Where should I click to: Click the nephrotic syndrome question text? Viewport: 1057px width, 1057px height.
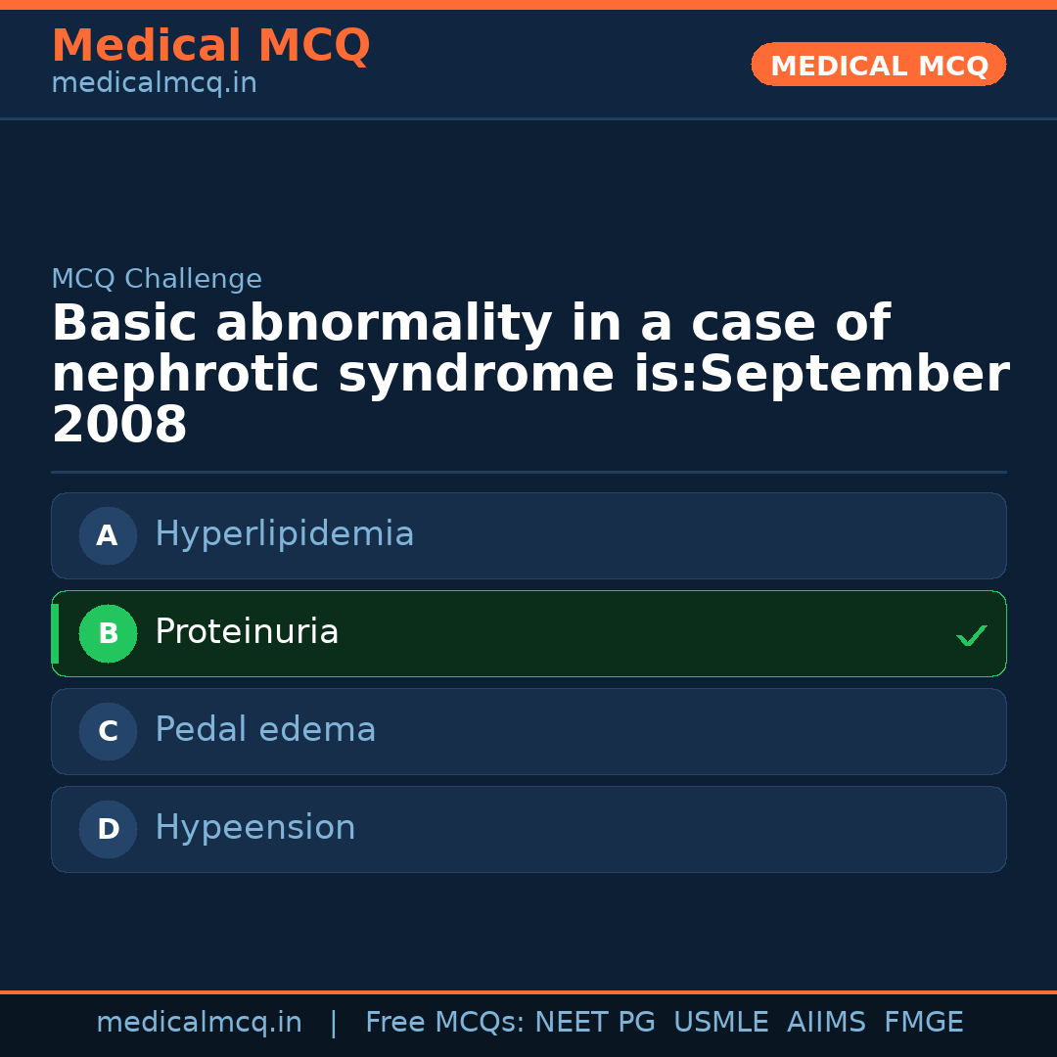528,374
